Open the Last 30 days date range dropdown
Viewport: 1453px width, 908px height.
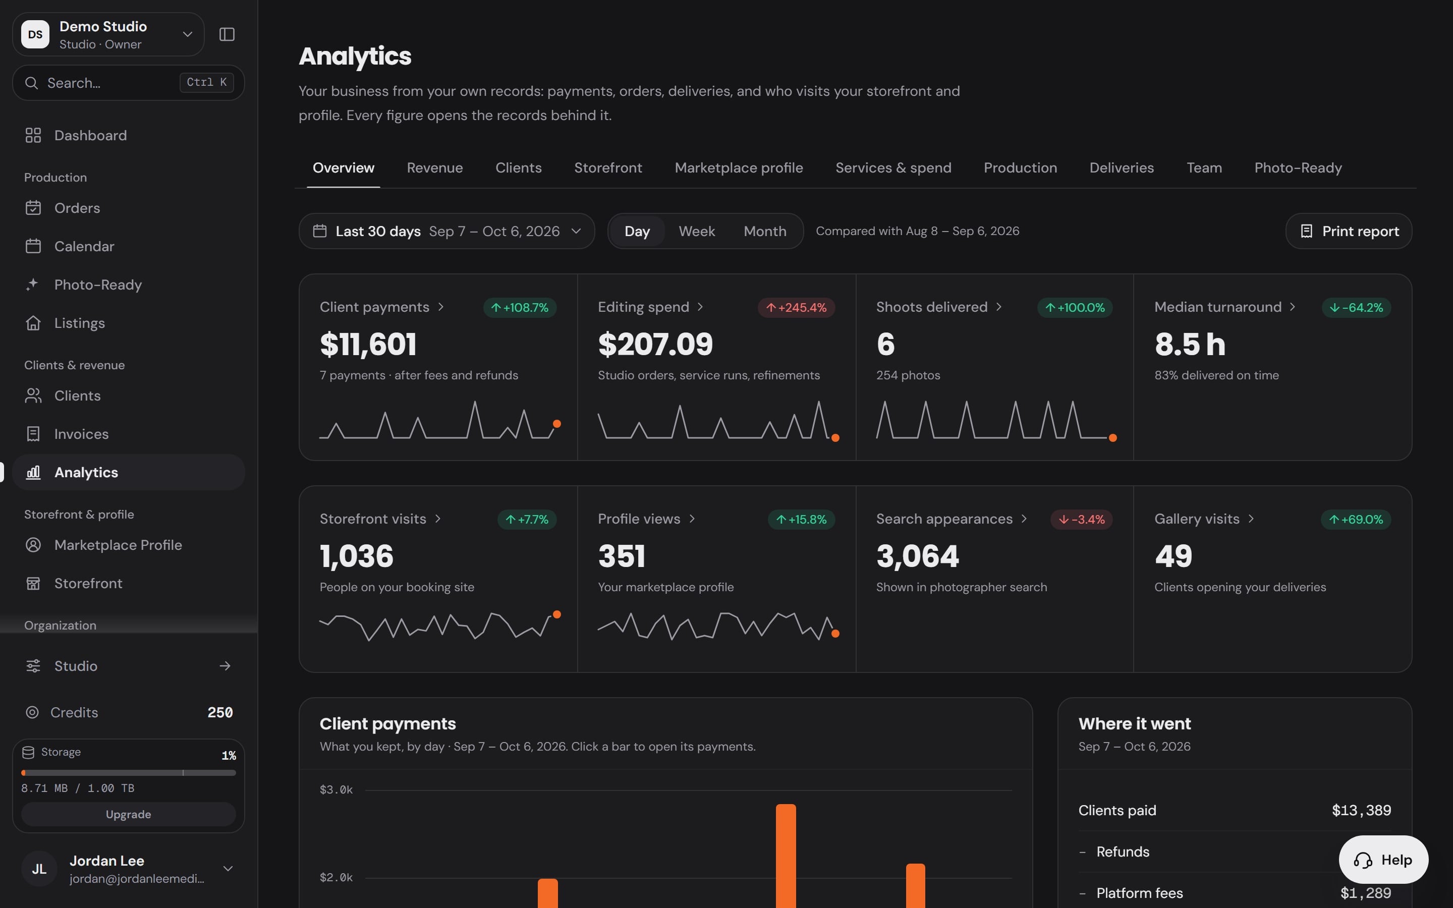(446, 231)
